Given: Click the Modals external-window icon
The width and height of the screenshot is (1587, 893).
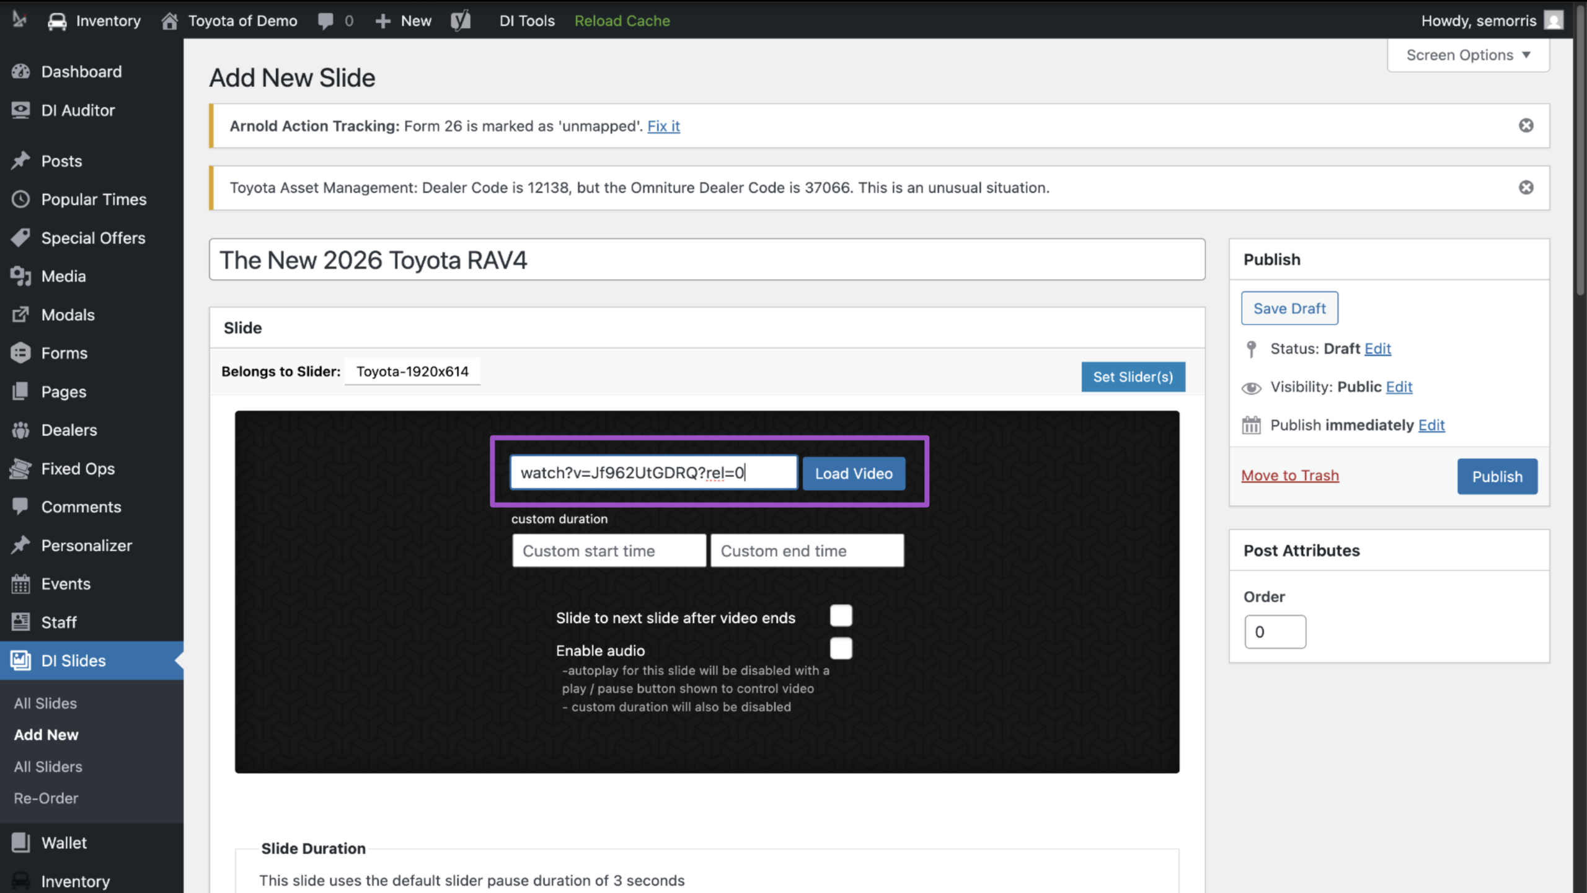Looking at the screenshot, I should (20, 314).
